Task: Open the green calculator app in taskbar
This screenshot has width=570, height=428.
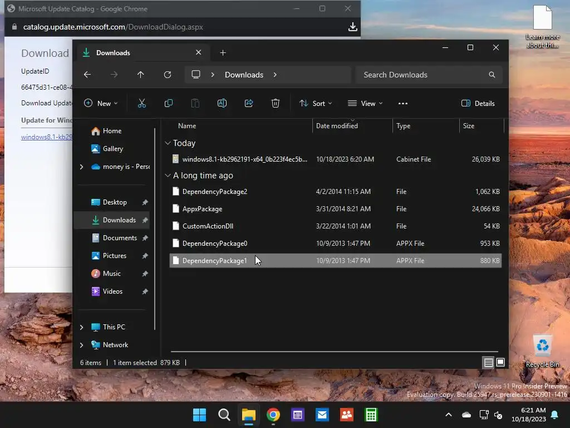Action: click(x=371, y=415)
